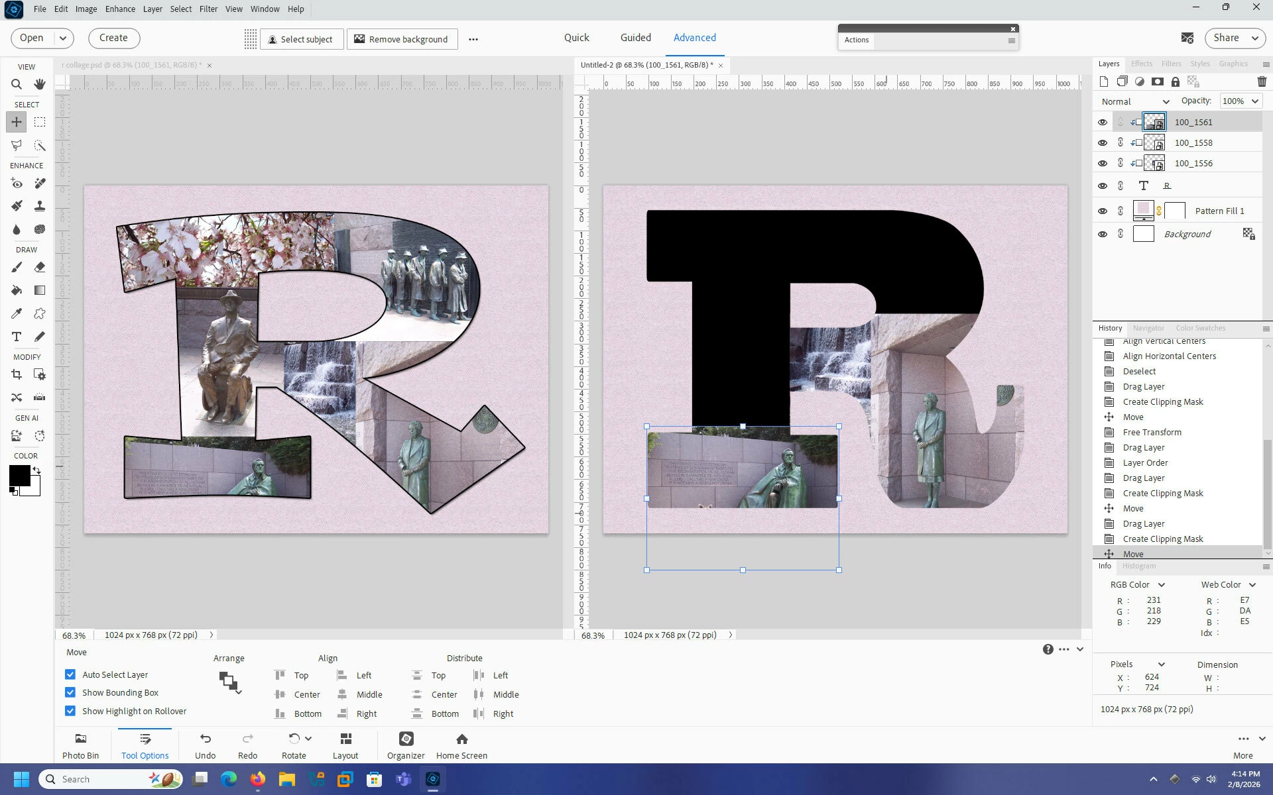The width and height of the screenshot is (1273, 795).
Task: Hide the Pattern Fill 1 layer
Action: [1103, 211]
